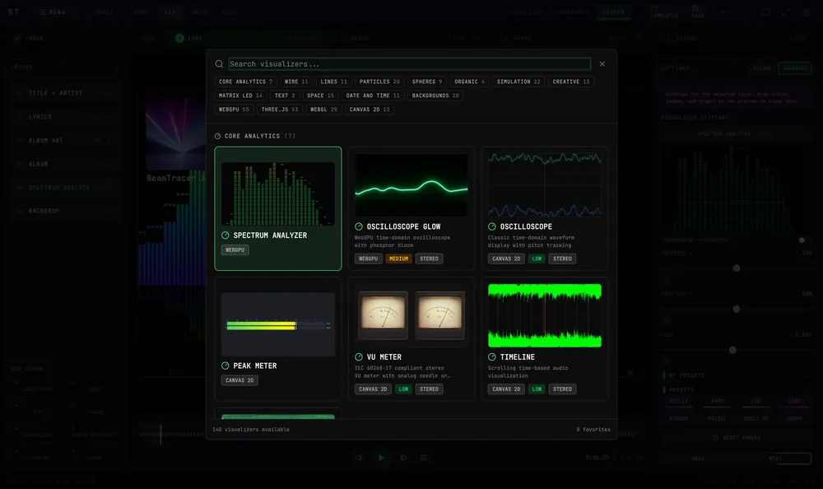The height and width of the screenshot is (489, 823).
Task: Select the Peak Meter preview thumbnail
Action: point(278,324)
